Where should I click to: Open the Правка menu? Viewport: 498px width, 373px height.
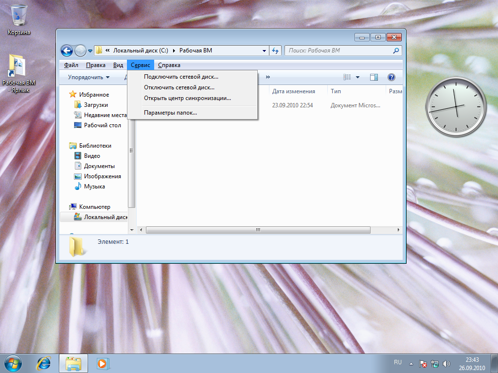(x=96, y=65)
